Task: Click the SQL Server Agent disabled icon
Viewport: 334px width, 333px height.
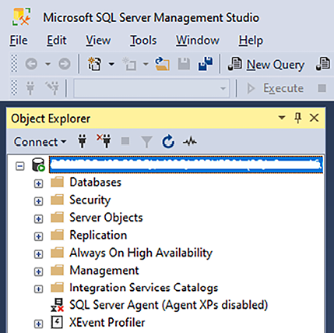Action: click(57, 305)
